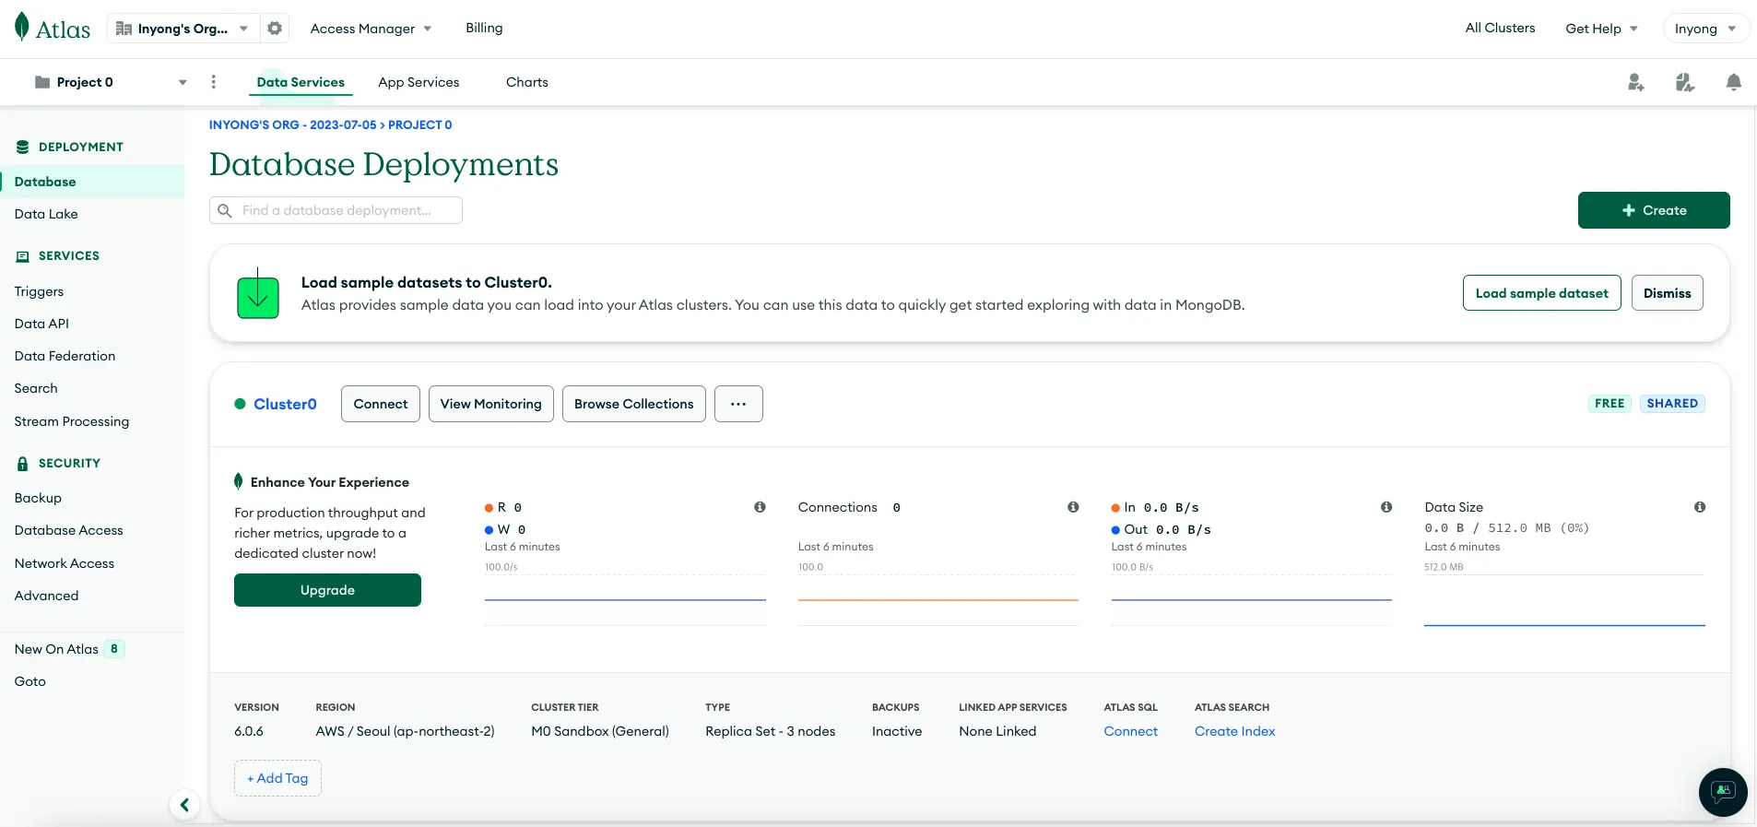
Task: Select Network Access in the sidebar
Action: pos(65,563)
